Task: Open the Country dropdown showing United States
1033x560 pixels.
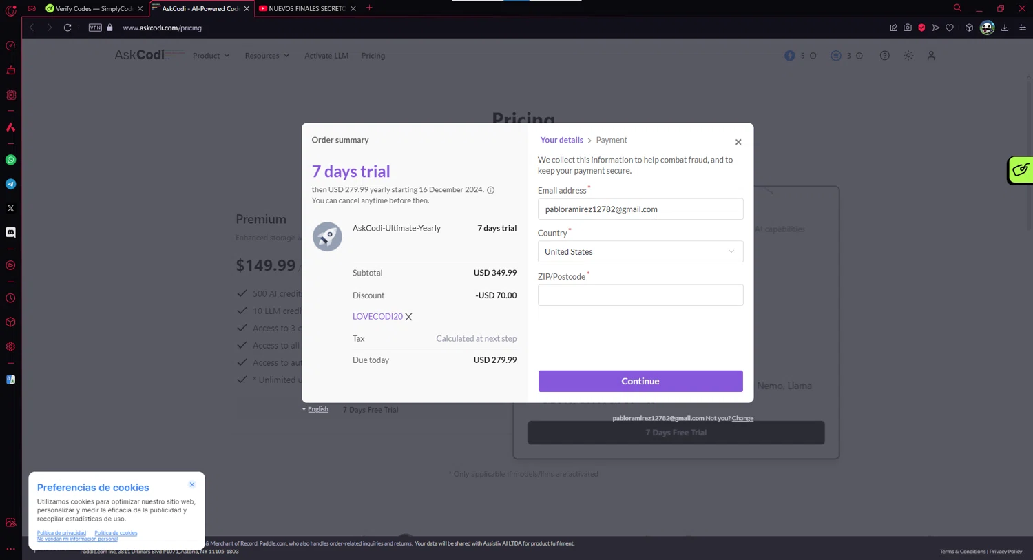Action: point(640,251)
